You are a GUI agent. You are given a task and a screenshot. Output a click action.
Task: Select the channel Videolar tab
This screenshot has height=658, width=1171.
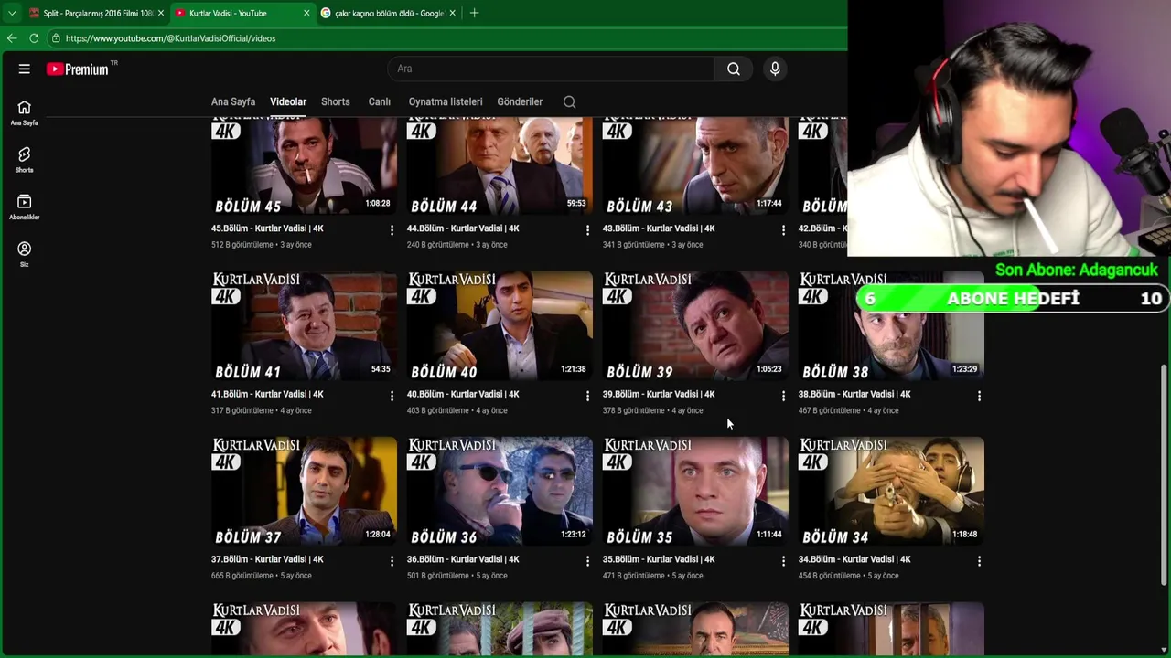coord(288,101)
